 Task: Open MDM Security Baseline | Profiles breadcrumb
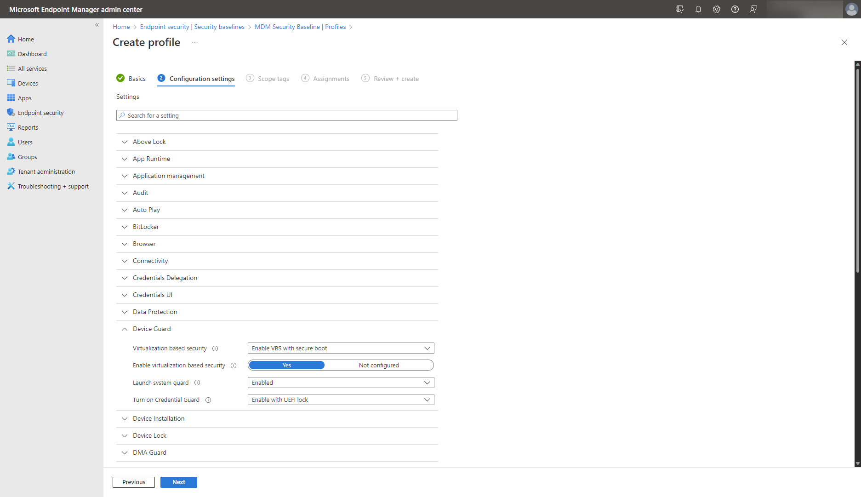pos(300,27)
